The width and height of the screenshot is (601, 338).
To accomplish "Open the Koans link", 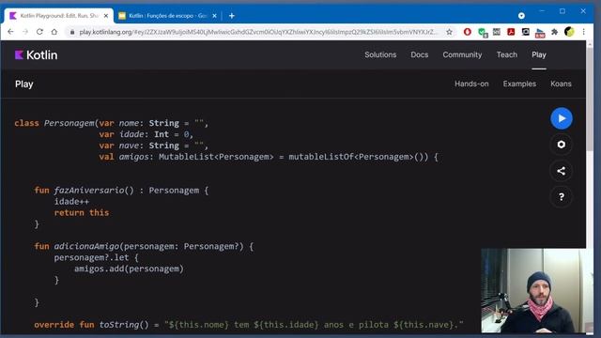I will 561,84.
